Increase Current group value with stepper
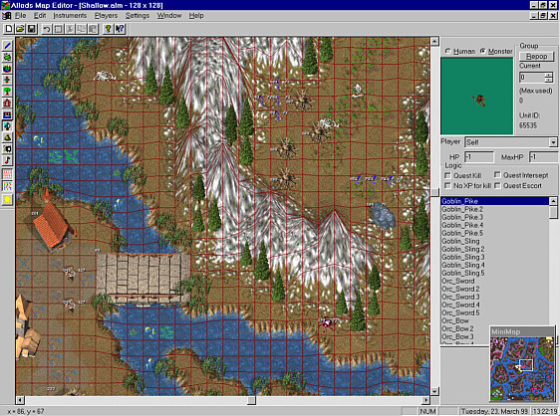Viewport: 560px width, 416px height. point(549,75)
